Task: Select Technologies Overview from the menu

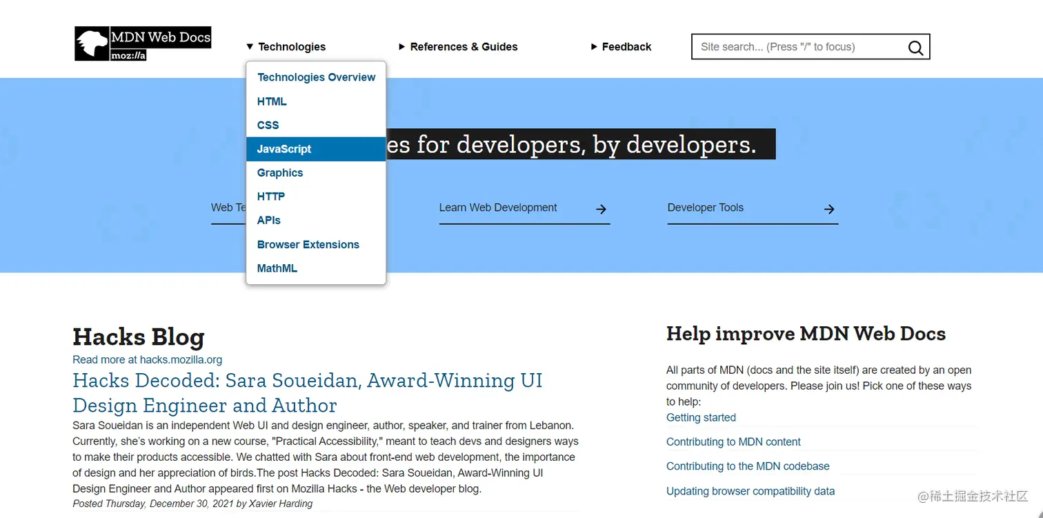Action: [x=316, y=77]
